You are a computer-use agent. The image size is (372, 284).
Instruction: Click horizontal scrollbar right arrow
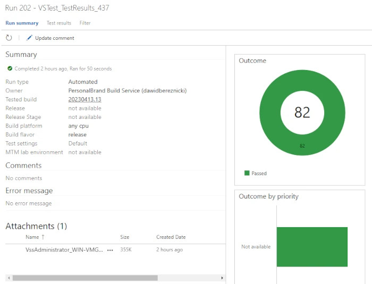click(222, 278)
